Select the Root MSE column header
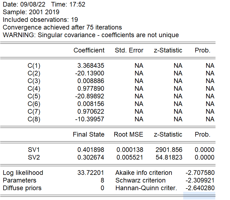 click(128, 134)
